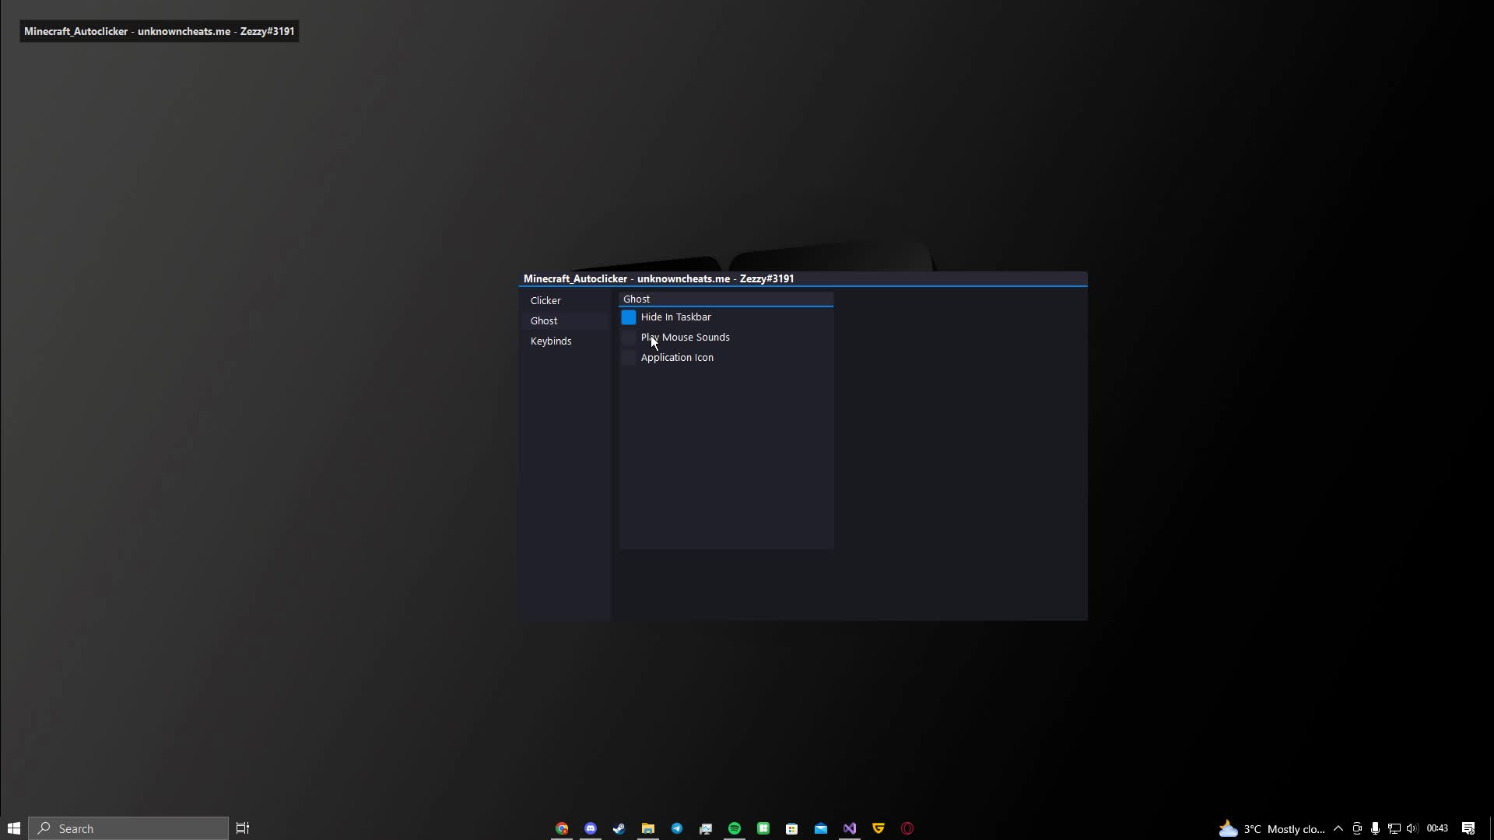The image size is (1494, 840).
Task: Disable the Hide In Taskbar checkbox
Action: coord(629,317)
